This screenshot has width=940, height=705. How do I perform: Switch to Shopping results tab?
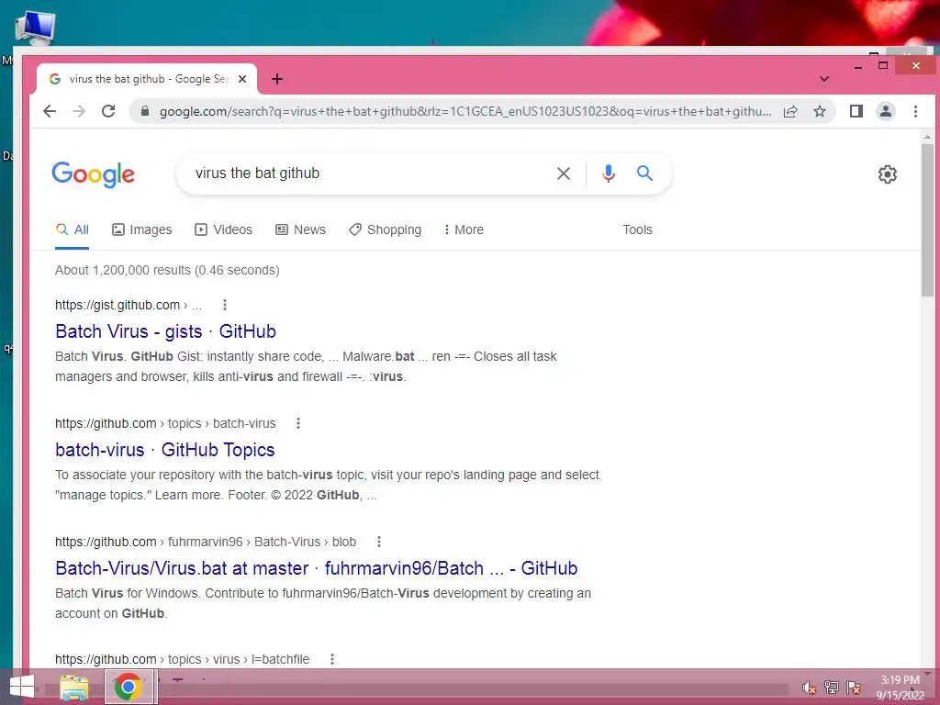tap(385, 230)
